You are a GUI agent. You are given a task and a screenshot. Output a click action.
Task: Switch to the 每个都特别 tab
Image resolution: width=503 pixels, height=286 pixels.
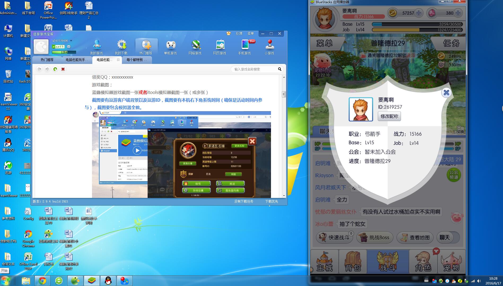pos(137,60)
